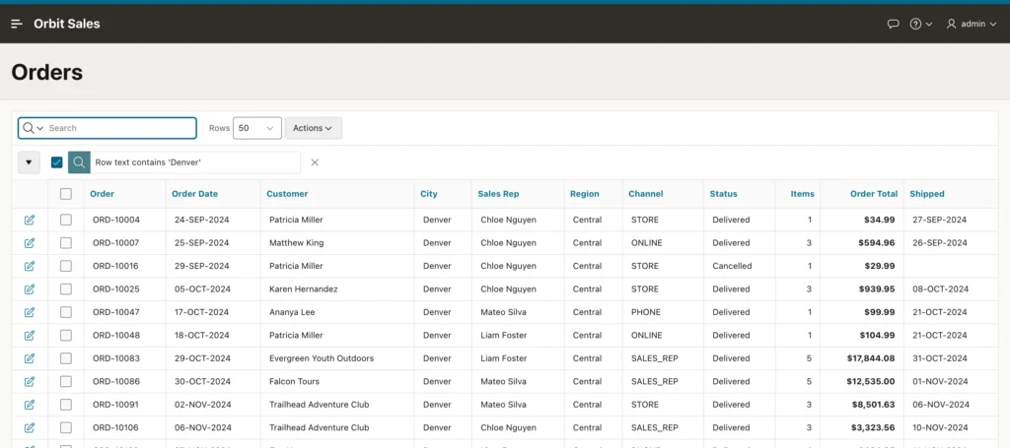Open the Order Date column header menu
1010x448 pixels.
click(x=194, y=193)
